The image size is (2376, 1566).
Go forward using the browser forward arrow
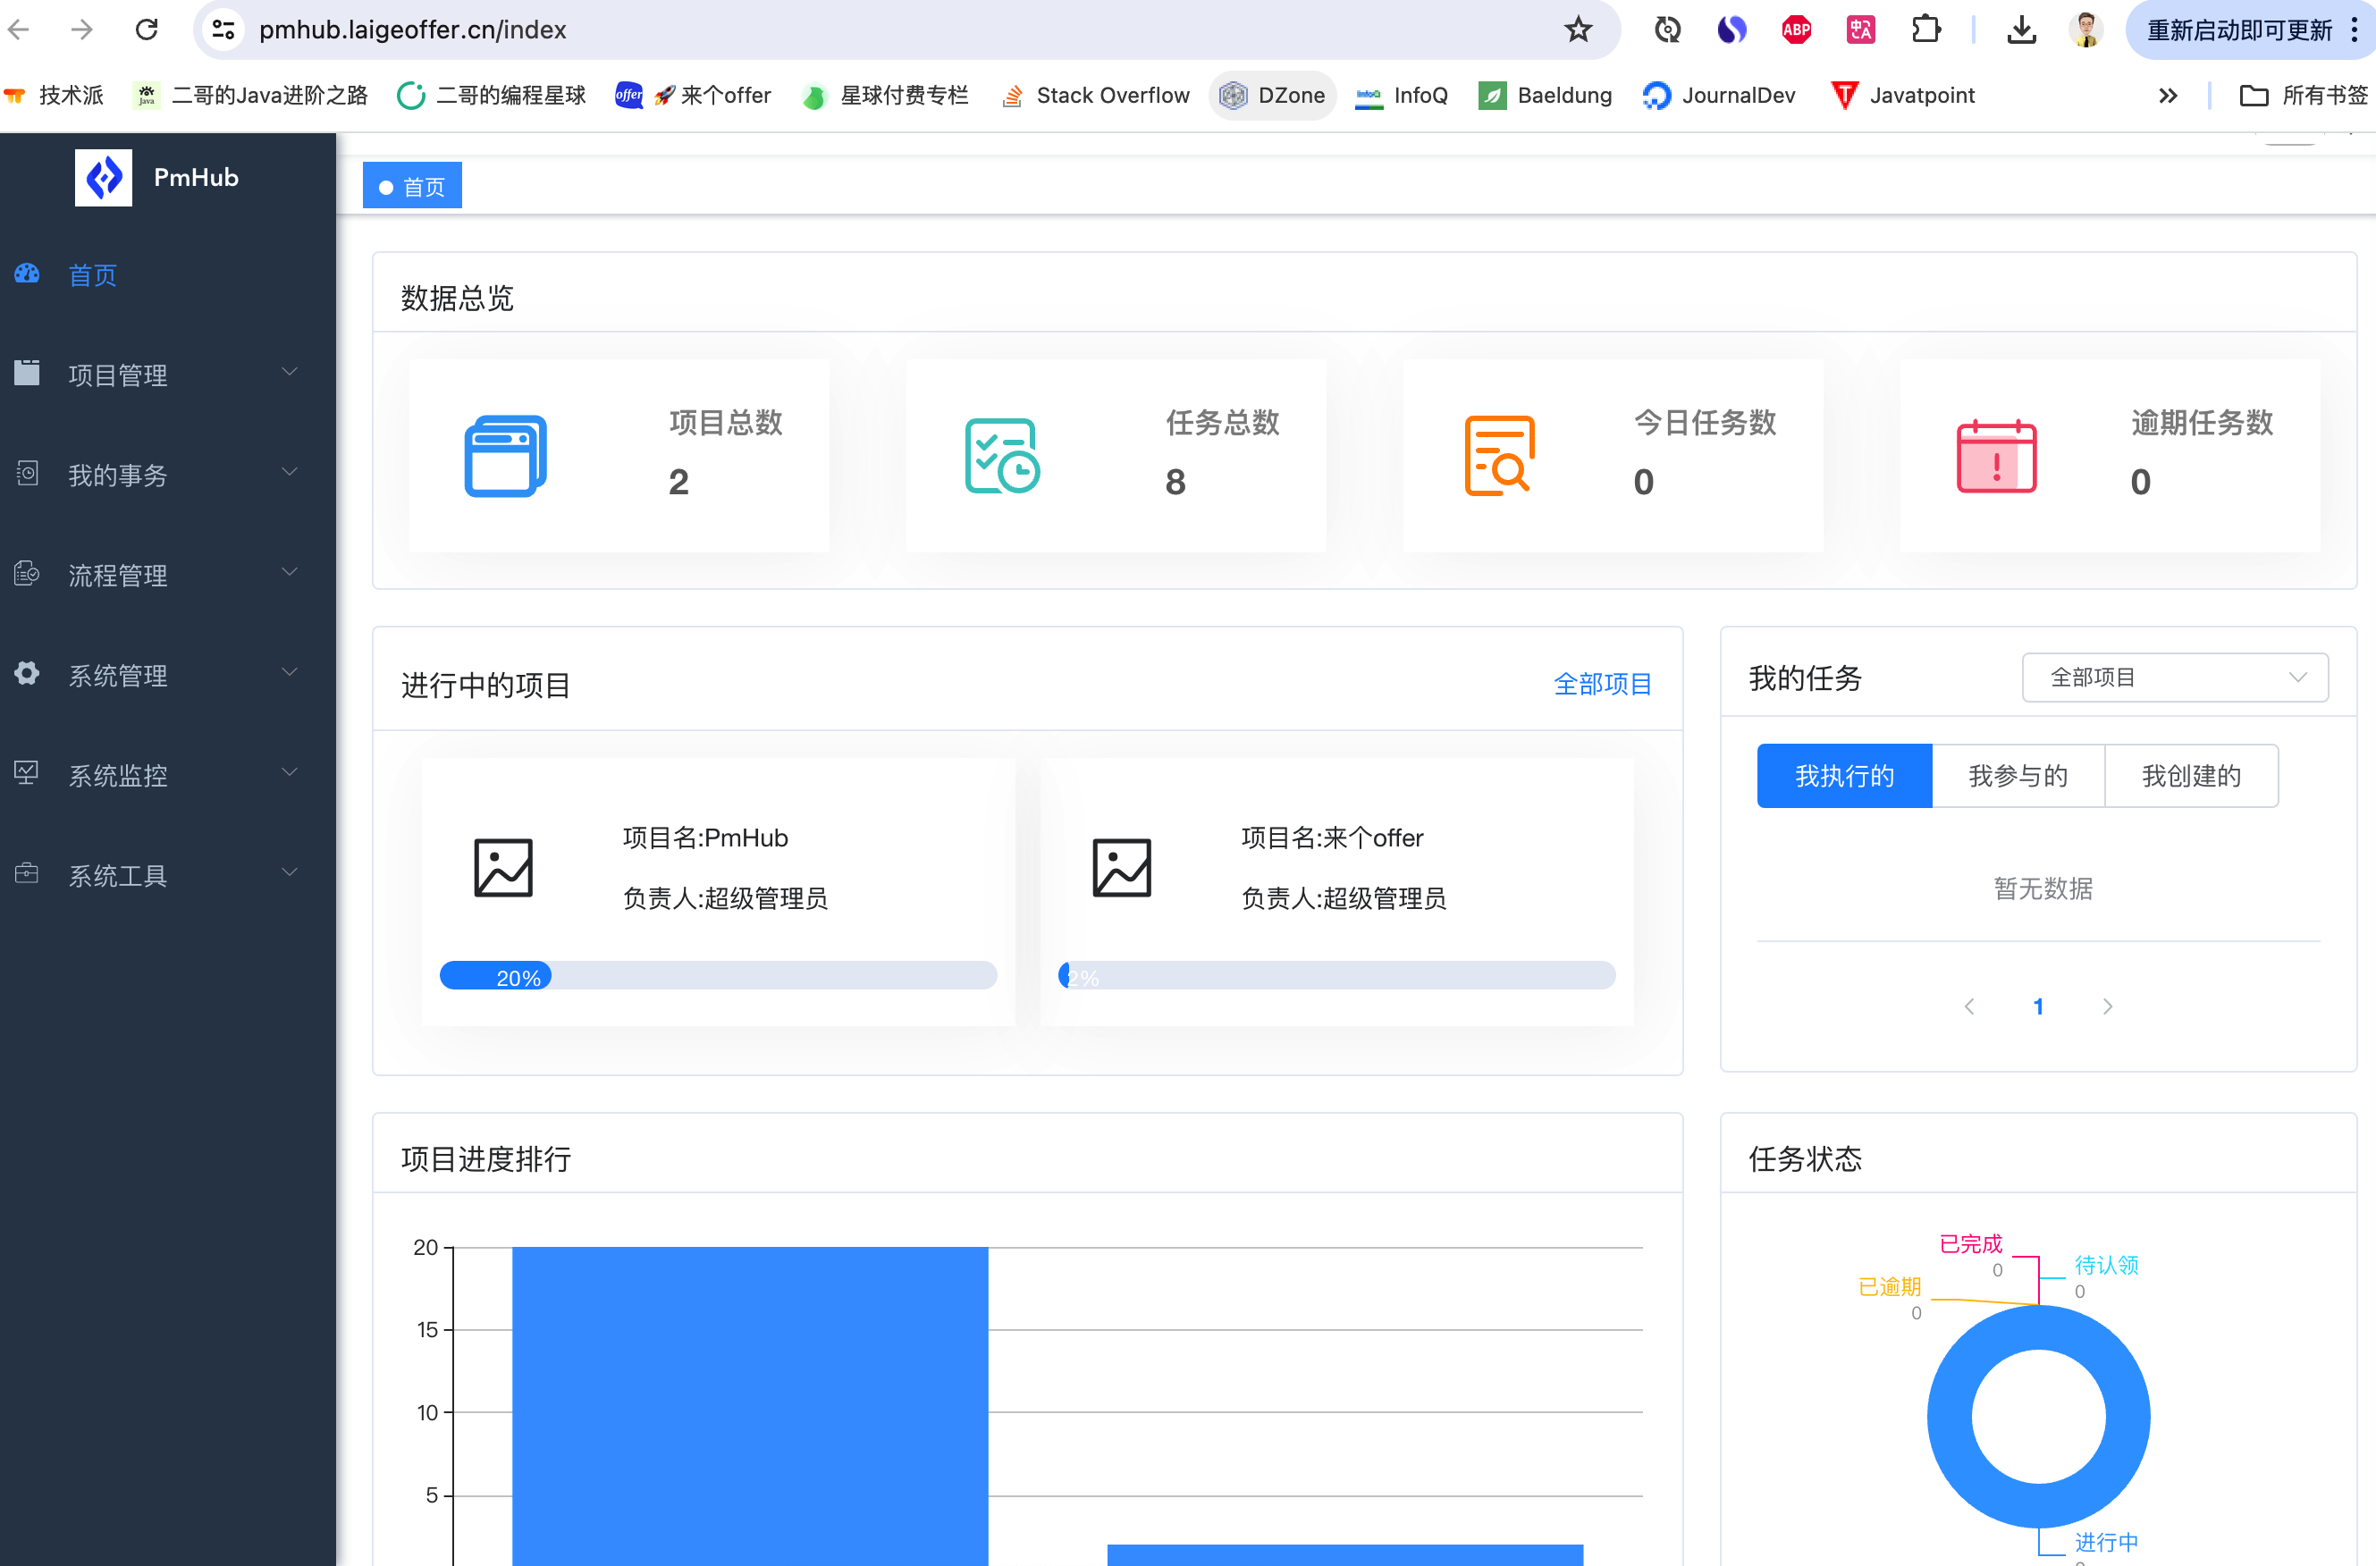pyautogui.click(x=82, y=30)
